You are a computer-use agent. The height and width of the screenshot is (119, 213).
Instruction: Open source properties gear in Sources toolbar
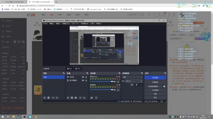76,98
